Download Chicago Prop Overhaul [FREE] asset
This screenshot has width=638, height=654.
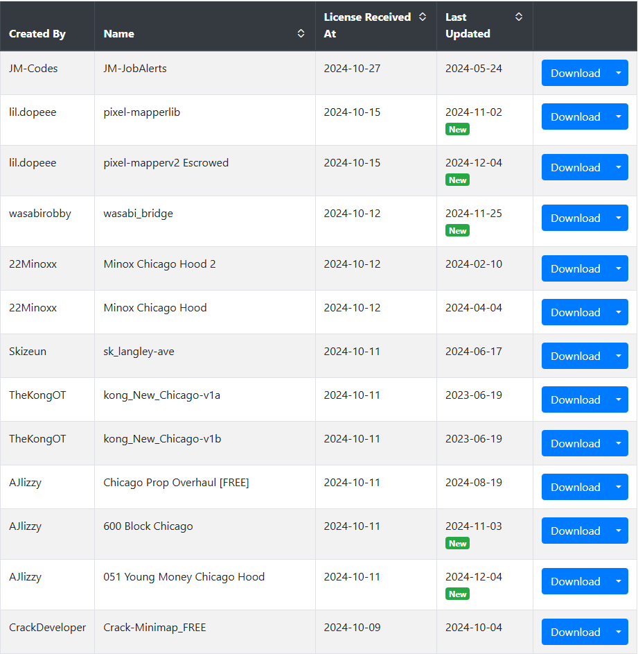pos(576,487)
